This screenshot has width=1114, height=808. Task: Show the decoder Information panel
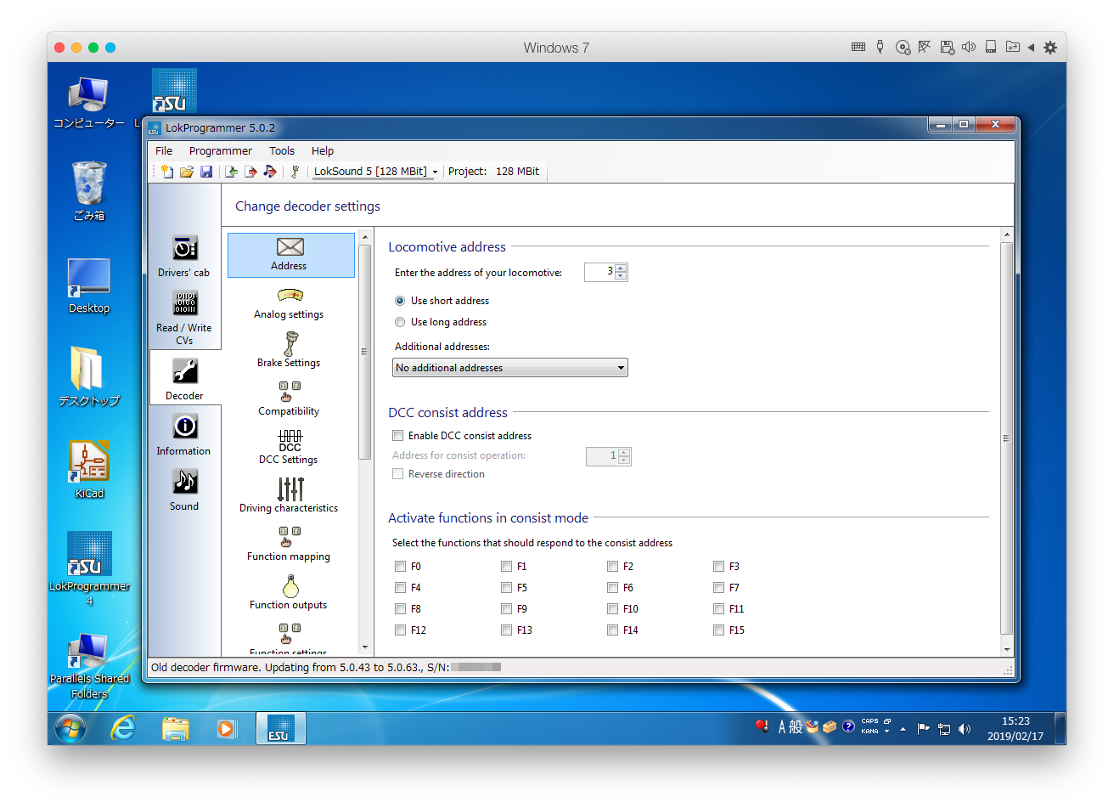pos(184,434)
